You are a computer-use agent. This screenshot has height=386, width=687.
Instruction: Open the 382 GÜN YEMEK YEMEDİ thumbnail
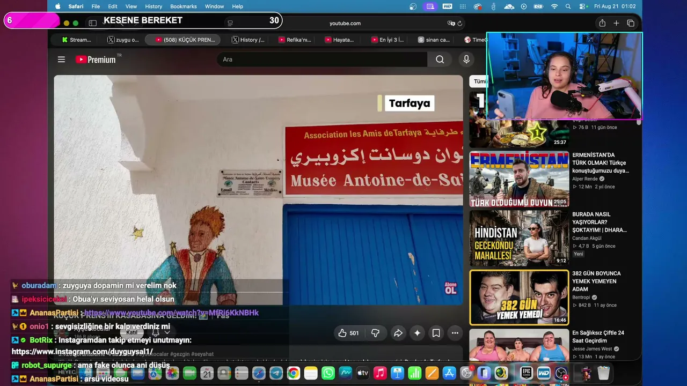click(x=519, y=298)
